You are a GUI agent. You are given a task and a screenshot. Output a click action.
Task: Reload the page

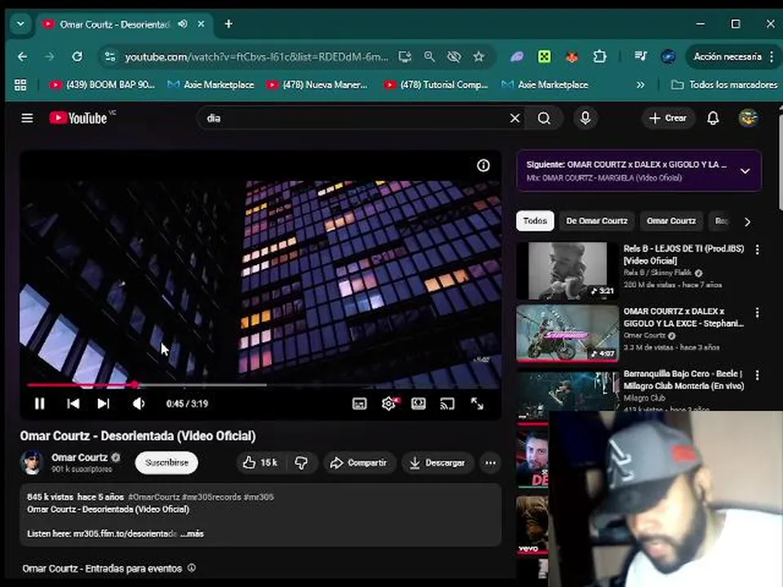(77, 57)
